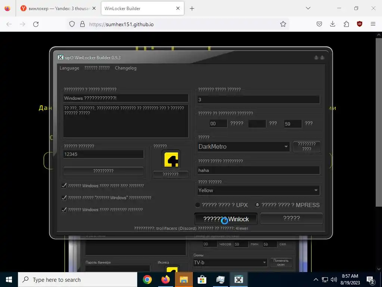382x287 pixels.
Task: Save the page to Pocket
Action: coord(319,24)
